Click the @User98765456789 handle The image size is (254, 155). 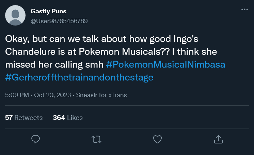[59, 21]
